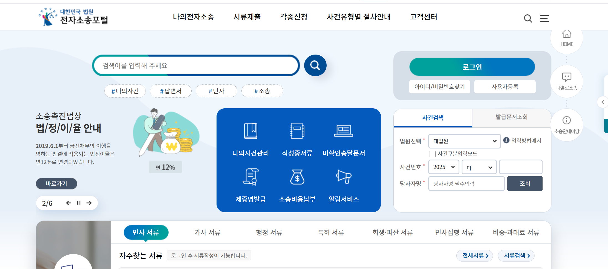Select the 민사집행 서류 tab
This screenshot has height=269, width=608.
point(454,232)
